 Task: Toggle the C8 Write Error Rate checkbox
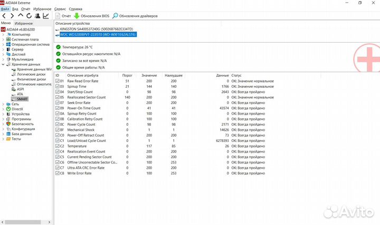[58, 173]
